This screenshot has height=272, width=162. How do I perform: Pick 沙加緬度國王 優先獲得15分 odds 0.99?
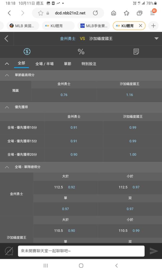133,141
